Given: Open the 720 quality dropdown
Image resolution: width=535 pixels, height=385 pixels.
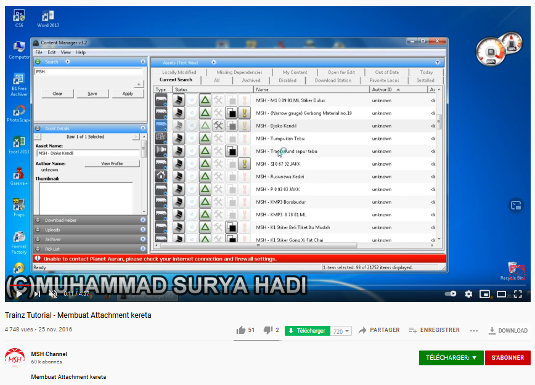Looking at the screenshot, I should (x=341, y=331).
